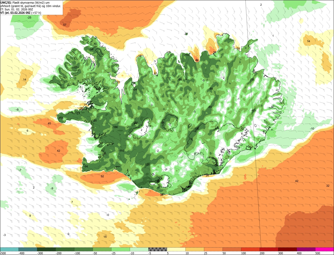
Task: Click the -400 to -300 dark teal swatch
Action: (x=28, y=249)
